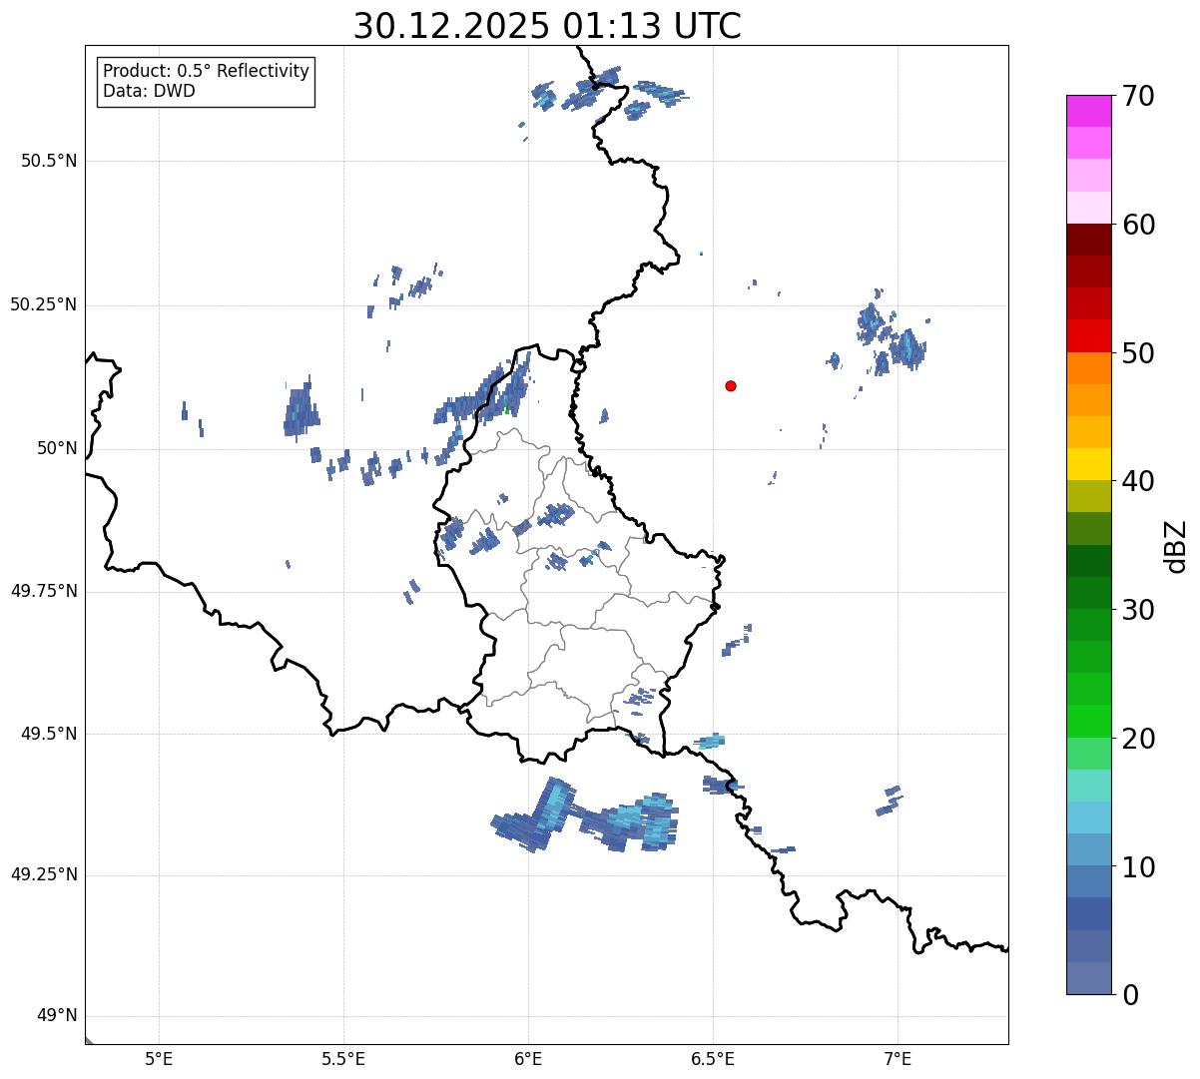
Task: Click the 49°N latitude label
Action: click(x=57, y=1016)
